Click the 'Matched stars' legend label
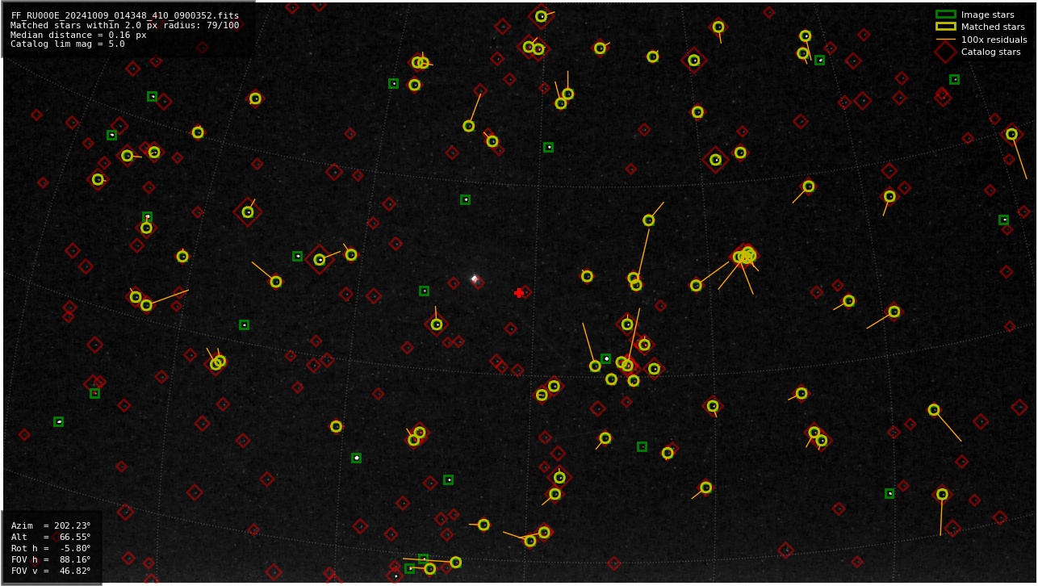 tap(993, 27)
